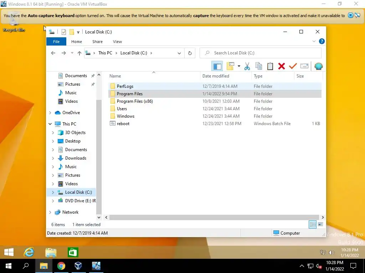This screenshot has height=273, width=365.
Task: Click the Copy toolbar icon
Action: point(259,66)
